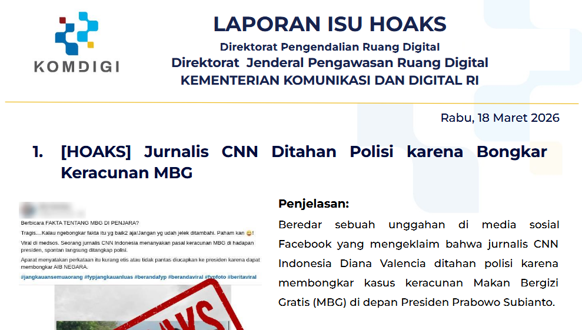Click the 'Penjelasan:' label

(314, 204)
